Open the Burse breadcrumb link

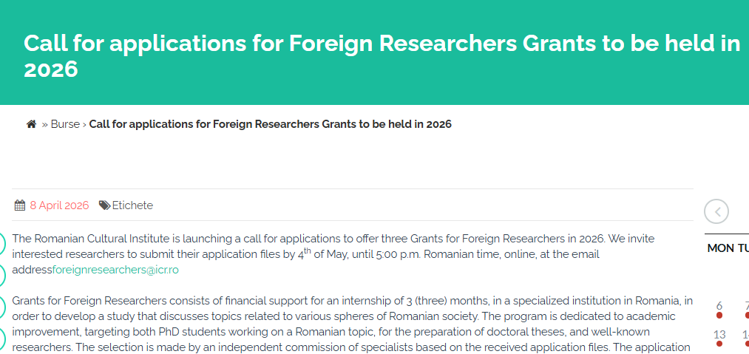(65, 124)
